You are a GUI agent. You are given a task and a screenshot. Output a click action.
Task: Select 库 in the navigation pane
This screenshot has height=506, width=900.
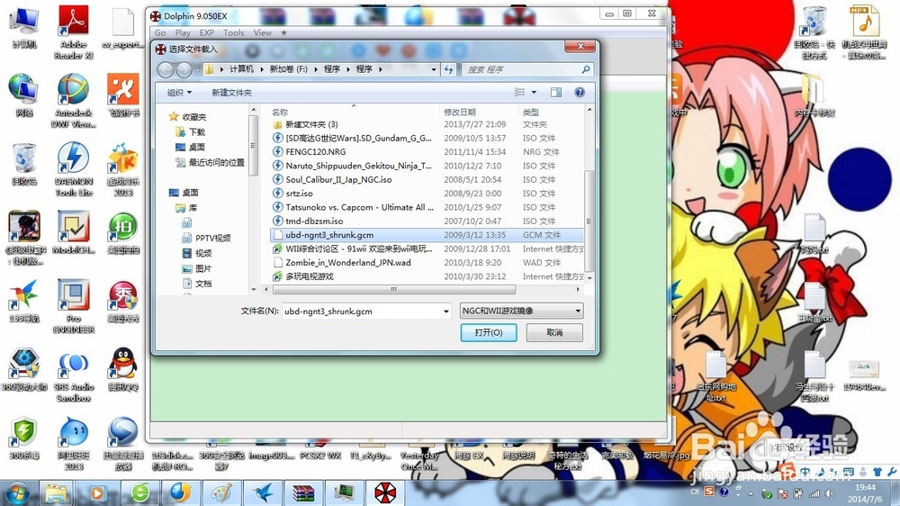(x=186, y=208)
